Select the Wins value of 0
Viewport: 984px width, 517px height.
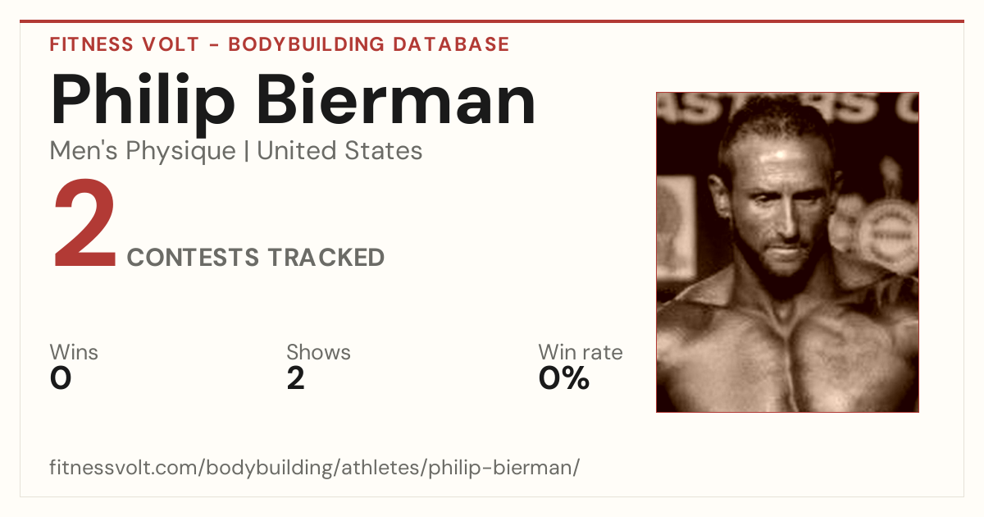[61, 379]
